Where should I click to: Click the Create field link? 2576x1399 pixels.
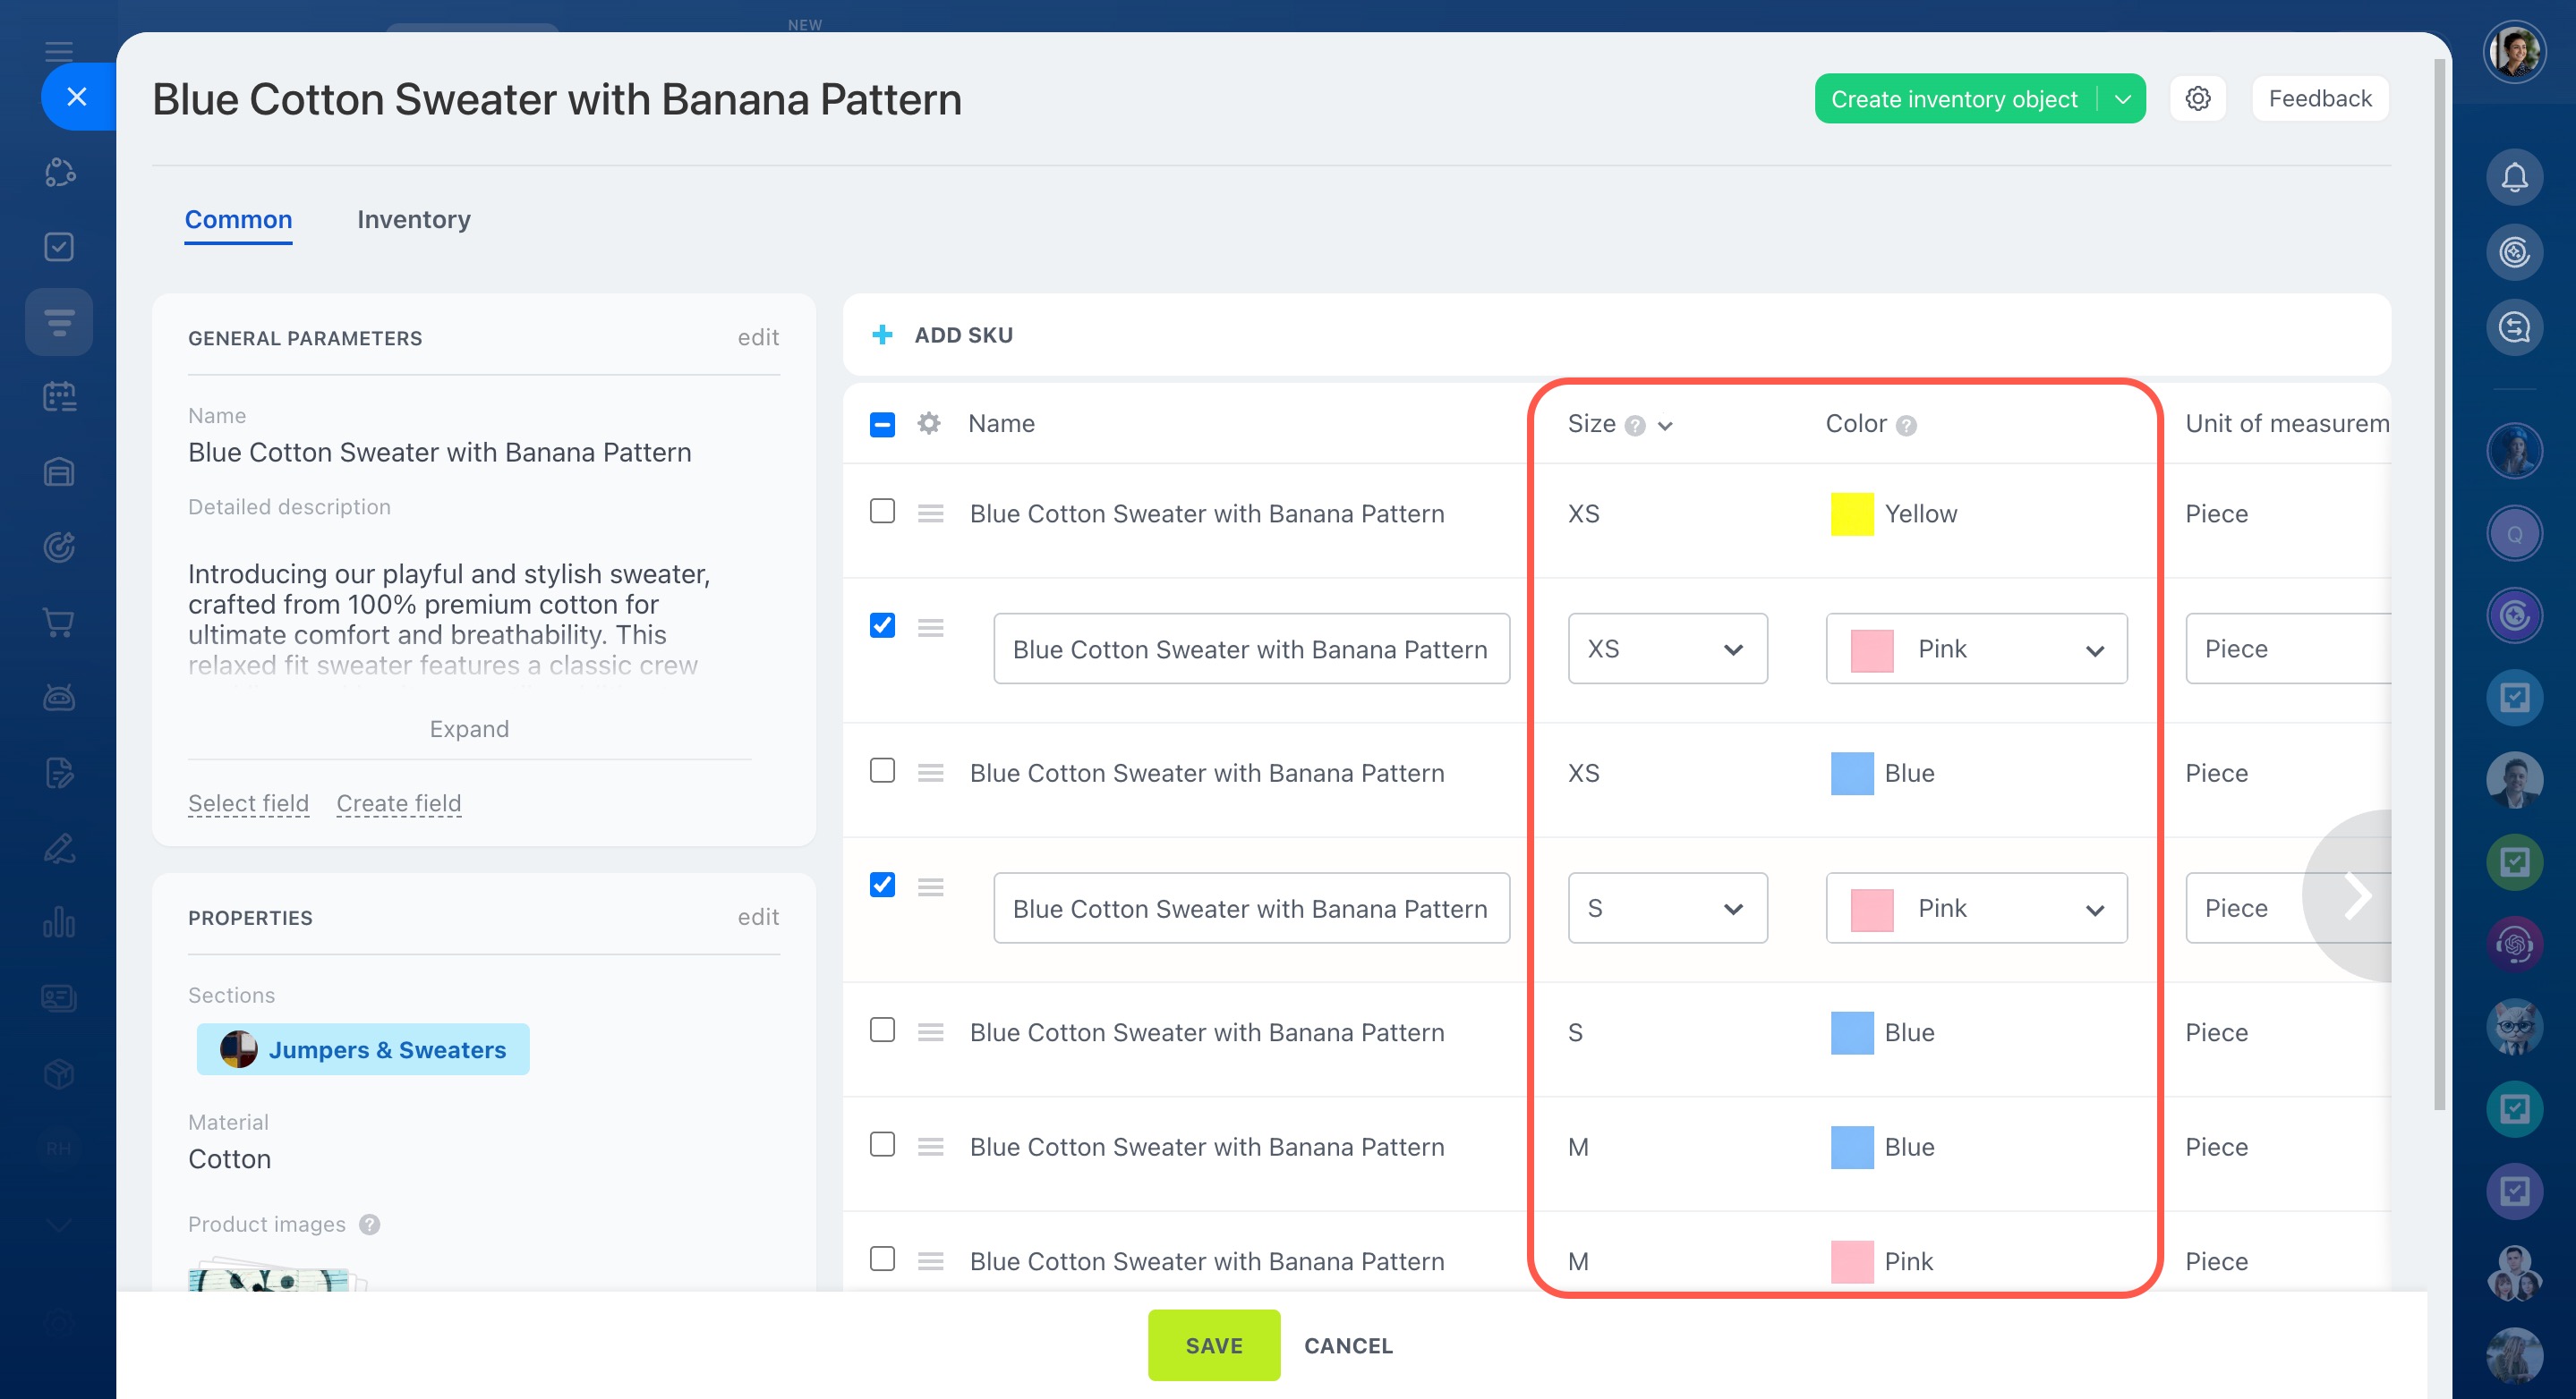coord(398,802)
